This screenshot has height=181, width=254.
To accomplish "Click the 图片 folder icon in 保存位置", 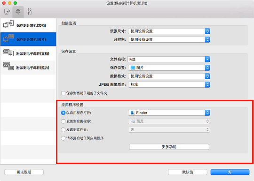I will (133, 68).
